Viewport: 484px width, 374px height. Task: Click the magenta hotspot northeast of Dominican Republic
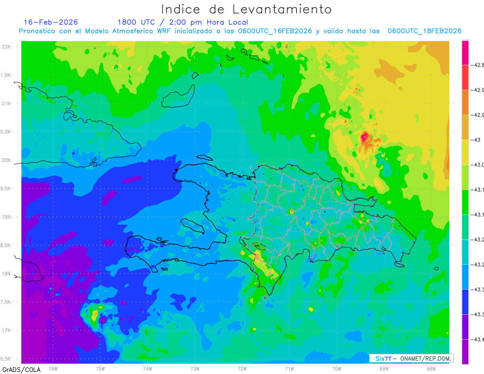tap(365, 138)
